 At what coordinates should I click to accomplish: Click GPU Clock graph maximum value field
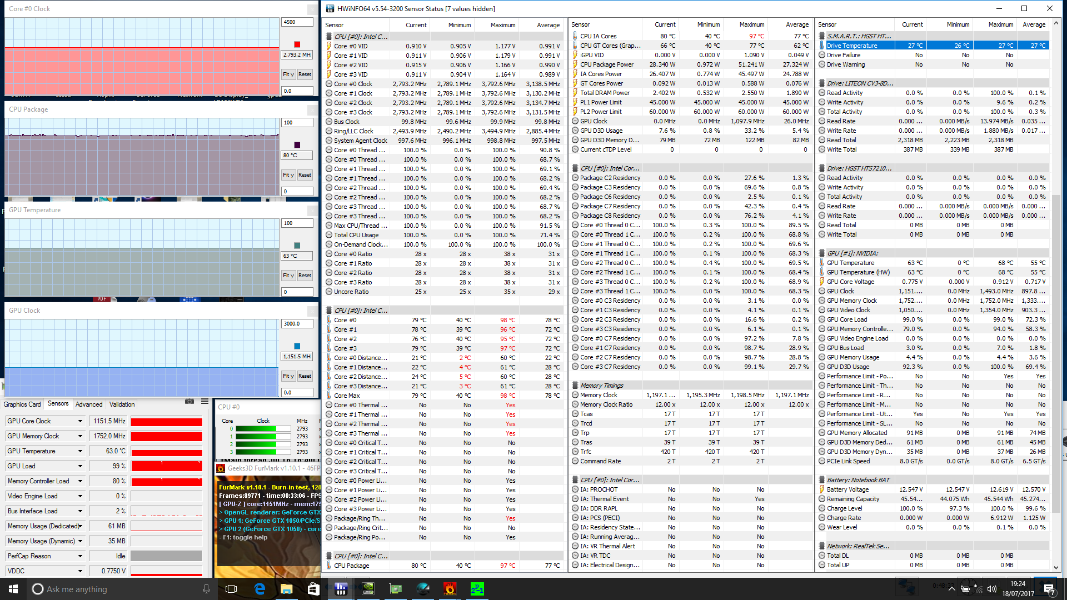click(297, 323)
